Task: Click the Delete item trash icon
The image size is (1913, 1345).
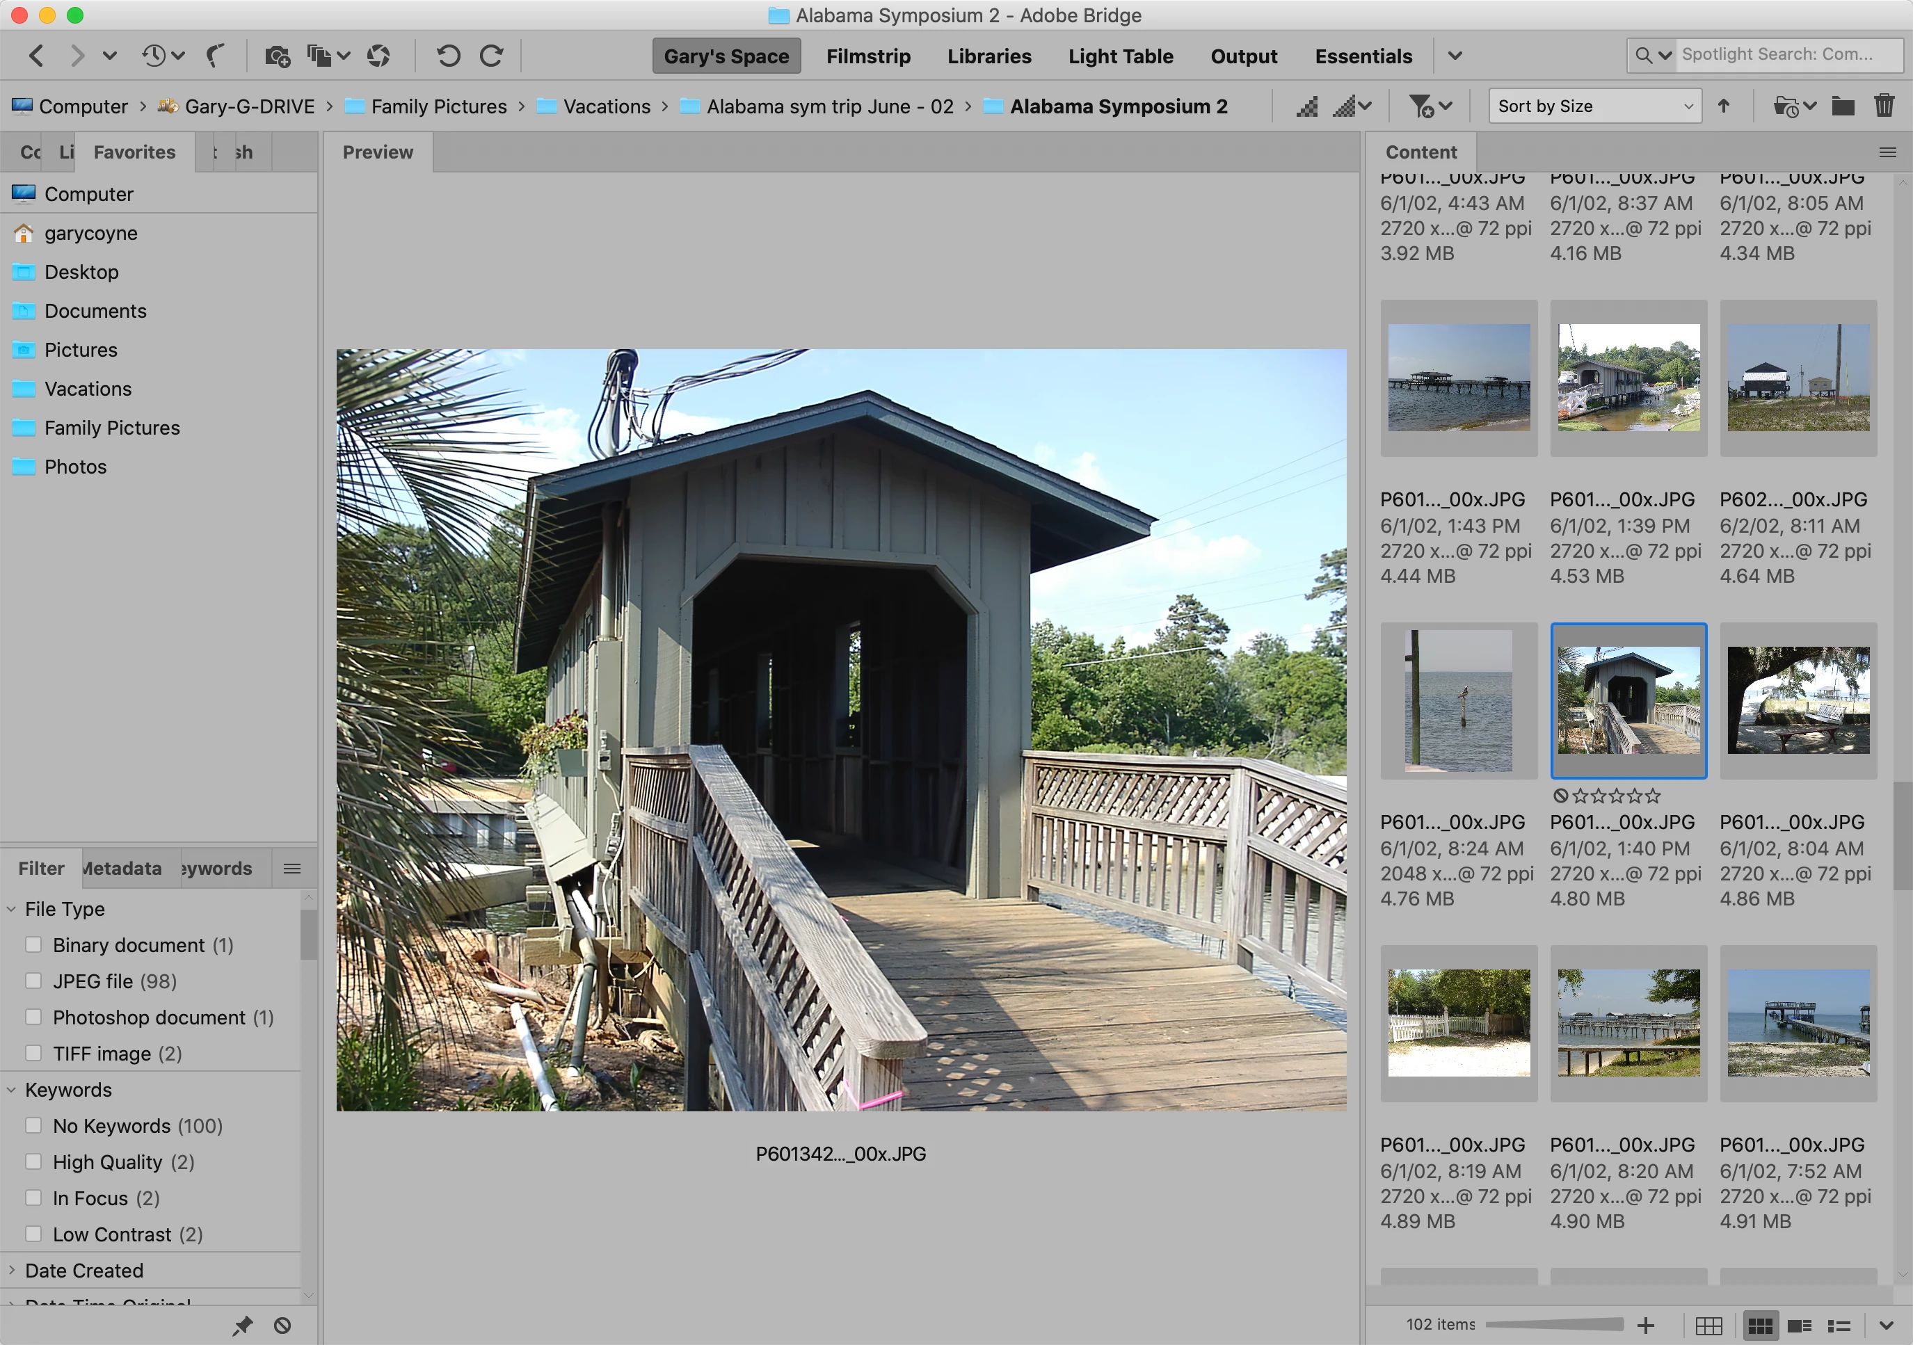Action: pos(1883,106)
